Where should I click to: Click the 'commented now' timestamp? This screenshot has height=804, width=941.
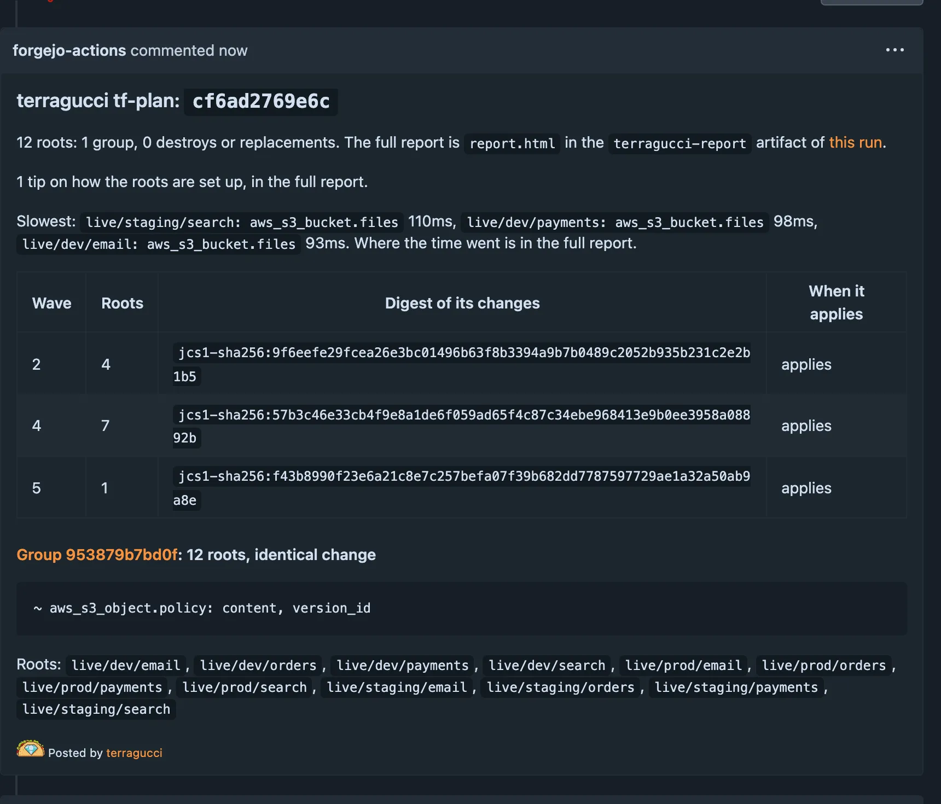(x=189, y=51)
